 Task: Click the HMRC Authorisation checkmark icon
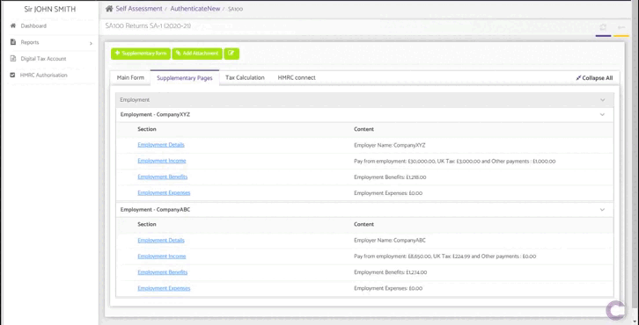tap(12, 75)
